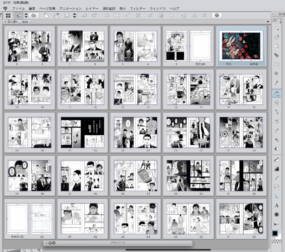285x252 pixels.
Task: Select the highlighted Pen tool
Action: click(276, 94)
